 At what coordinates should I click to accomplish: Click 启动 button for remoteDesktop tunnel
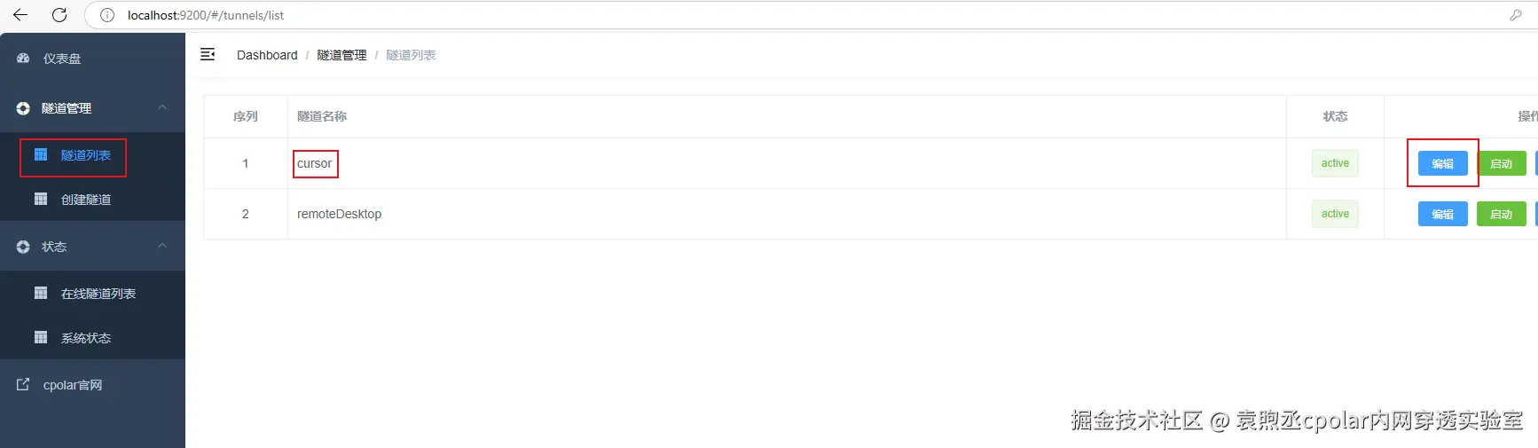coord(1501,214)
